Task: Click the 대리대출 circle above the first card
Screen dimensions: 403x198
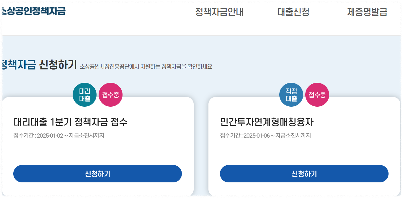Action: (84, 95)
